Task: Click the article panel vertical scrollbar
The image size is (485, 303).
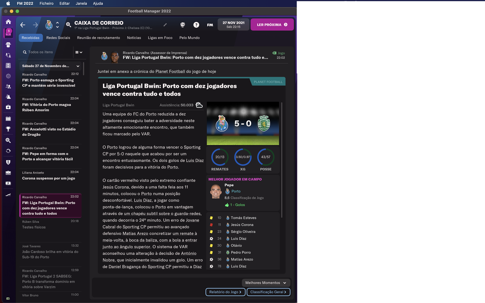Action: [x=282, y=159]
